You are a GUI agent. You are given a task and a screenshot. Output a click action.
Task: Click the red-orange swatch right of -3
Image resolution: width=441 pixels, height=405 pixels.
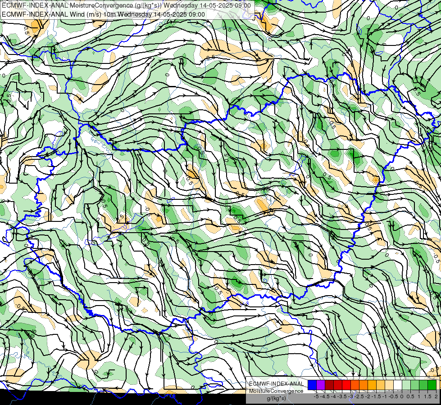pos(355,385)
